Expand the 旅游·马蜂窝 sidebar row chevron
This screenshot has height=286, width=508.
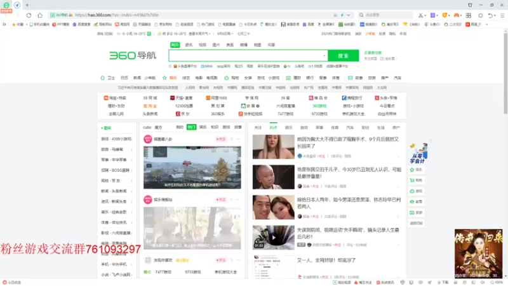[x=131, y=149]
